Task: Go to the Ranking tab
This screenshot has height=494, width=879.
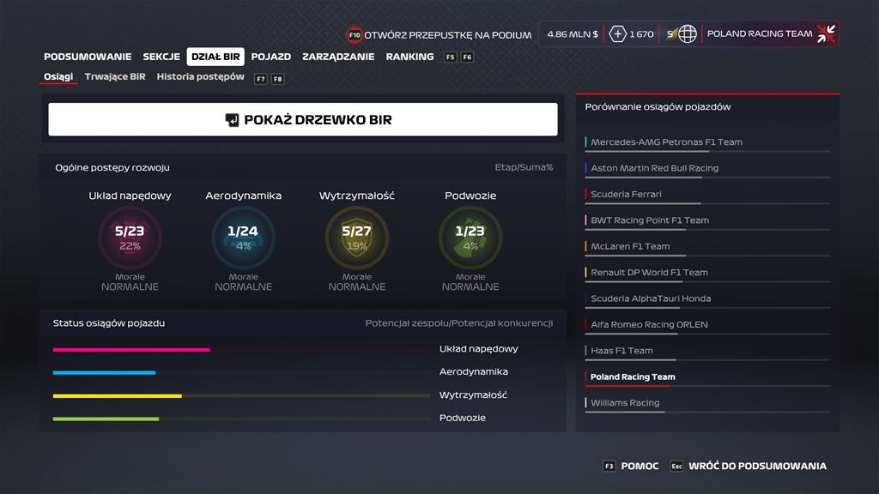Action: [x=409, y=57]
